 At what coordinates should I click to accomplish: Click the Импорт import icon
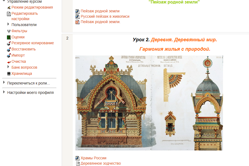[9, 56]
